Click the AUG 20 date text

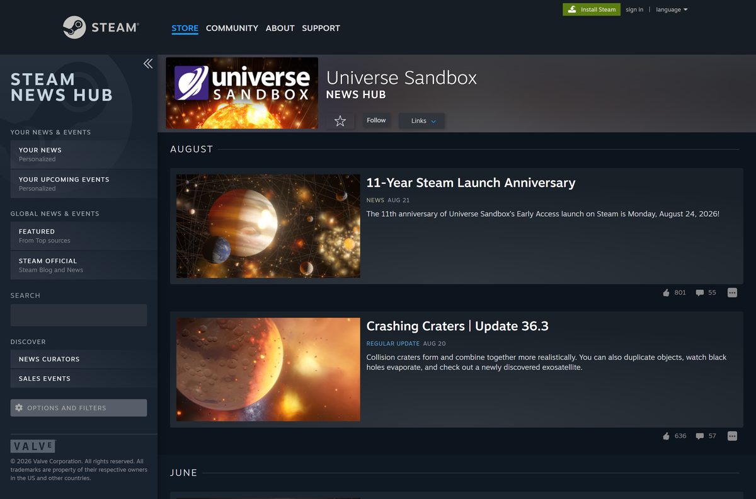(x=435, y=343)
